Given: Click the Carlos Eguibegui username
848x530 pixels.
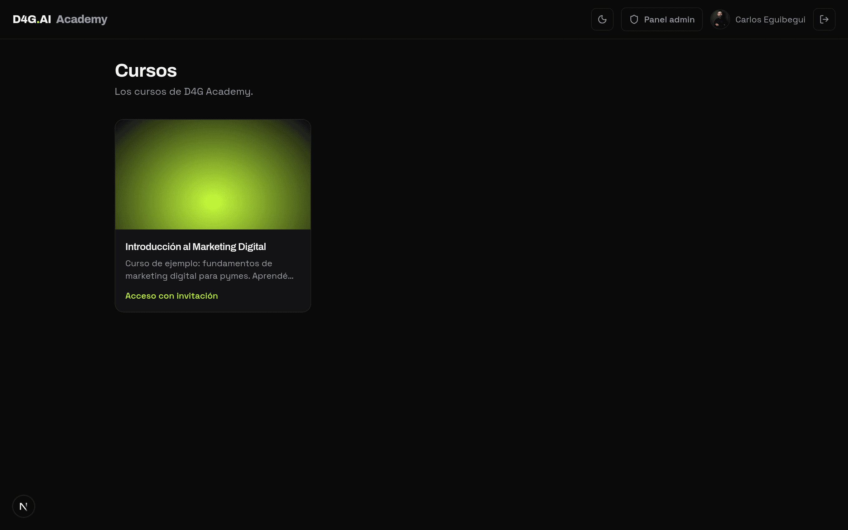Looking at the screenshot, I should click(x=770, y=20).
